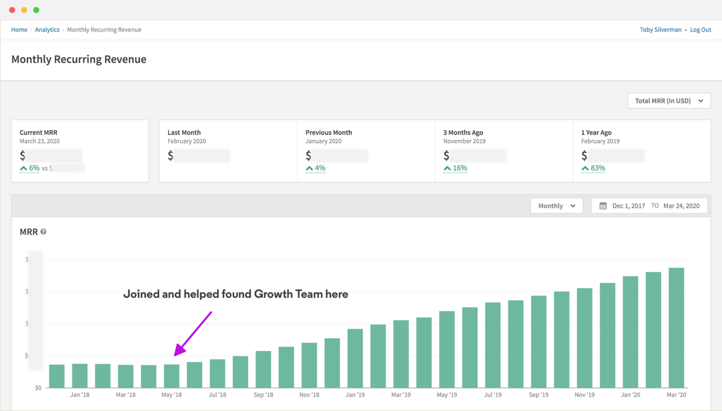Open the Analytics breadcrumb link
This screenshot has height=411, width=722.
coord(47,30)
